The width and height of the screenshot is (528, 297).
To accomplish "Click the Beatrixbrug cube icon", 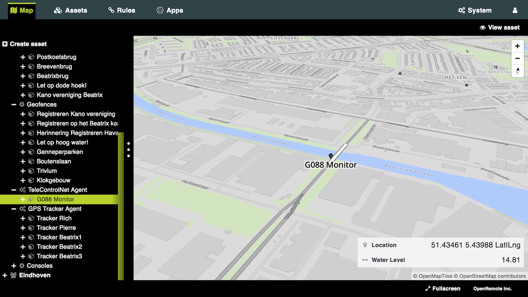I will pyautogui.click(x=31, y=76).
